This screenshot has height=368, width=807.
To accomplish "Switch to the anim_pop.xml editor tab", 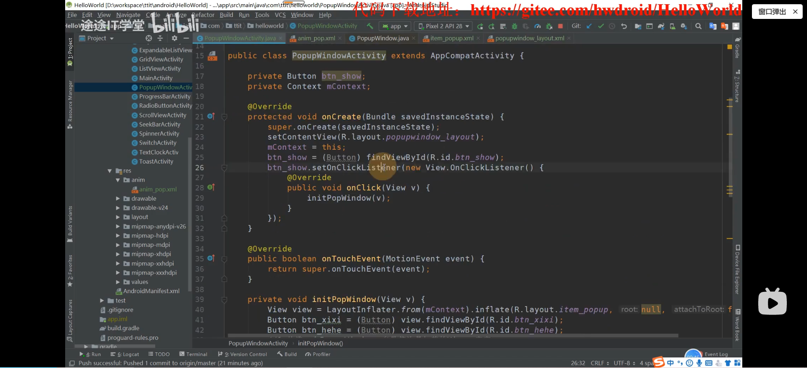I will click(316, 38).
